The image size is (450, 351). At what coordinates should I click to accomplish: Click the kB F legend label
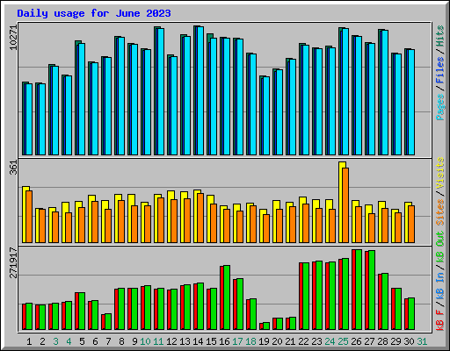coord(440,320)
